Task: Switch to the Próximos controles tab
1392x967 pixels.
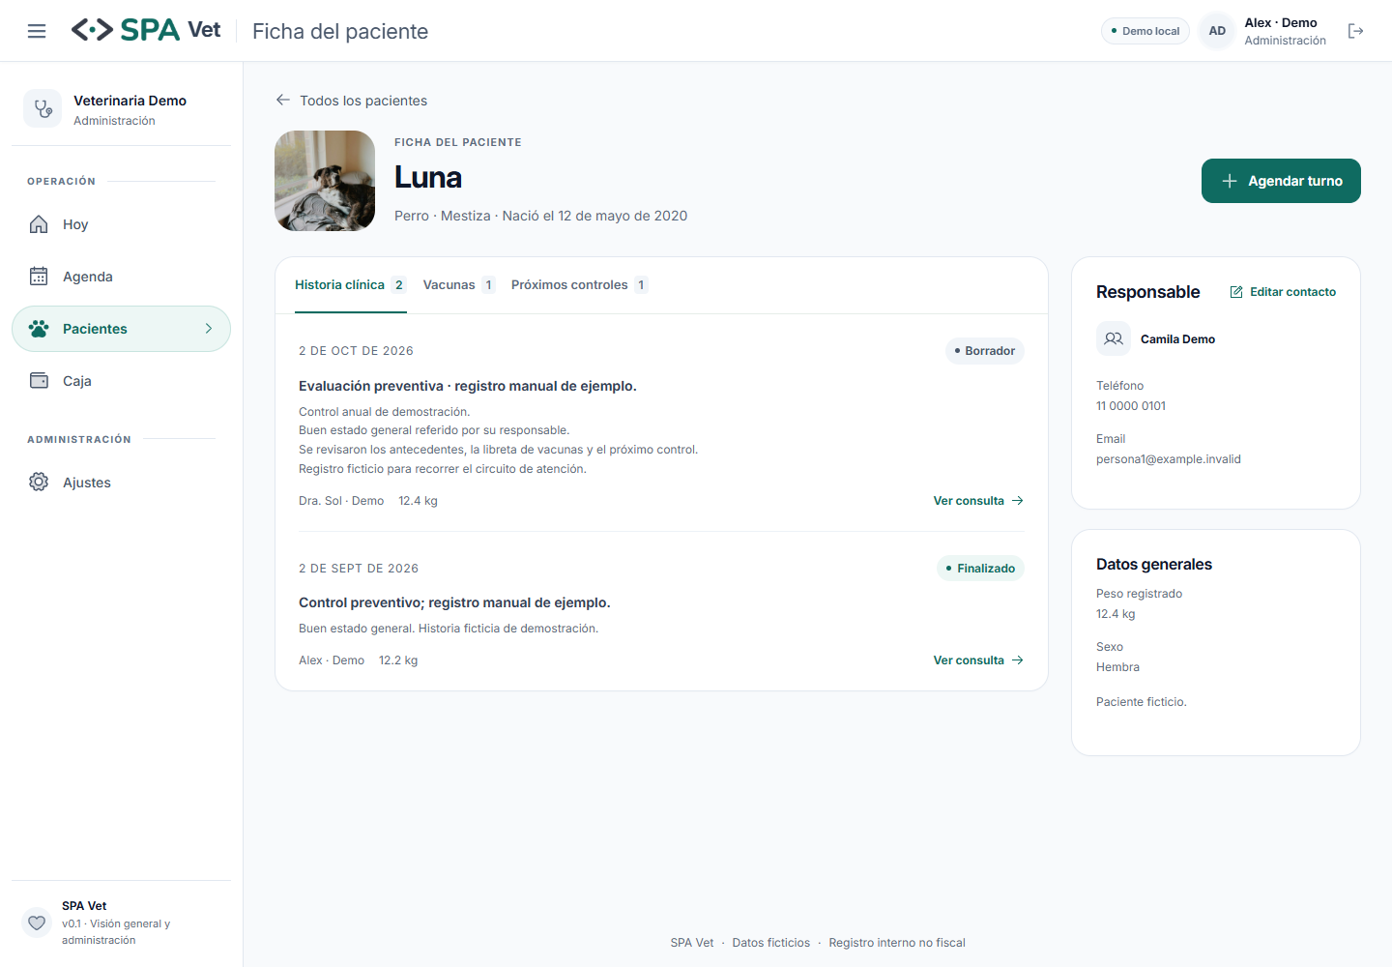Action: [x=579, y=285]
